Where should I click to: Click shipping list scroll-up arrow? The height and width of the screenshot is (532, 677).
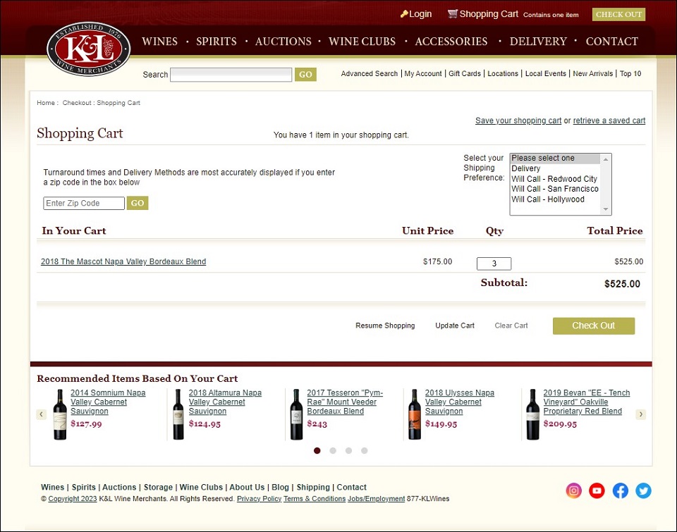(606, 159)
